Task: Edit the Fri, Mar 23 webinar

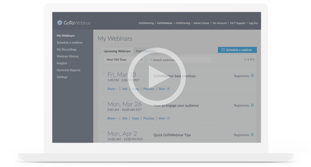Action: click(x=125, y=89)
